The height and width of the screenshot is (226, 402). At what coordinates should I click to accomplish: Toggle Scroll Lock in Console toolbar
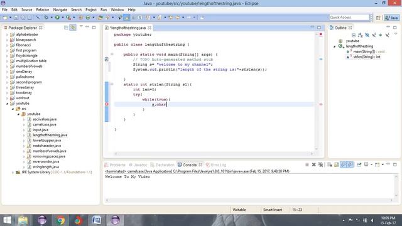pyautogui.click(x=337, y=164)
